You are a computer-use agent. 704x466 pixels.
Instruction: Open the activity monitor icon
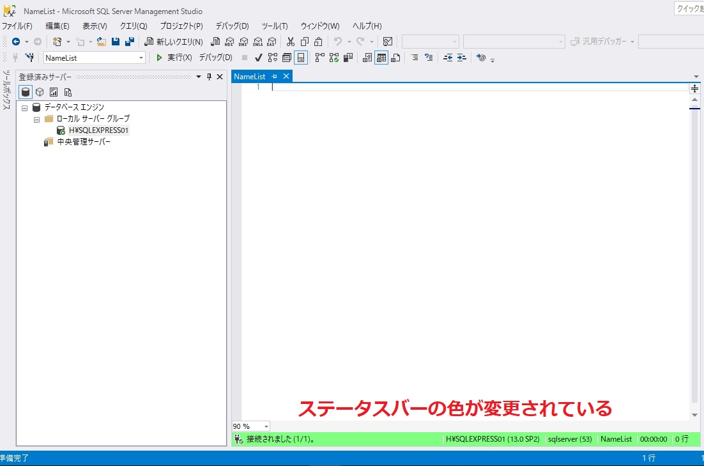point(388,42)
